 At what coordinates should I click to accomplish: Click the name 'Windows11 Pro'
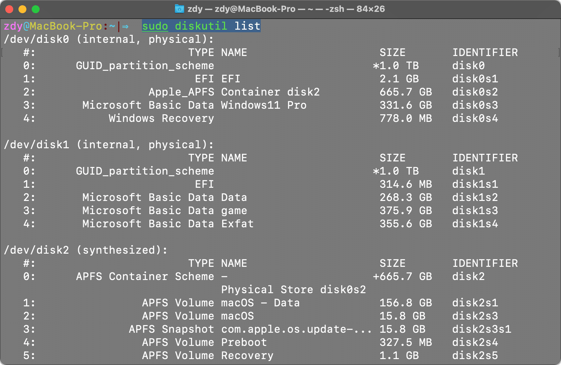(264, 105)
